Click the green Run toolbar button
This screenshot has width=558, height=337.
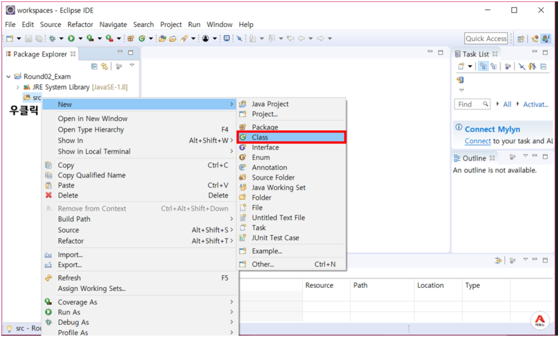71,39
